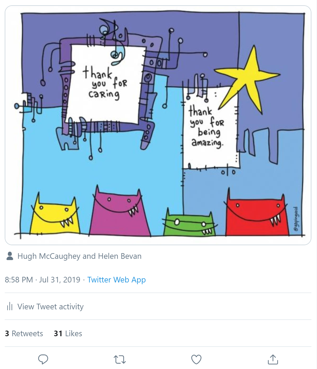Show the 31 Likes list
This screenshot has width=317, height=369.
[68, 334]
